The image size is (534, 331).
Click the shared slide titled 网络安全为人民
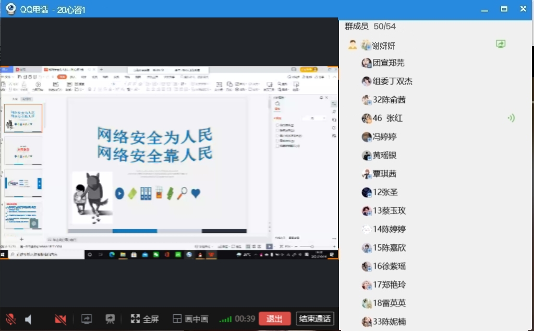click(155, 145)
